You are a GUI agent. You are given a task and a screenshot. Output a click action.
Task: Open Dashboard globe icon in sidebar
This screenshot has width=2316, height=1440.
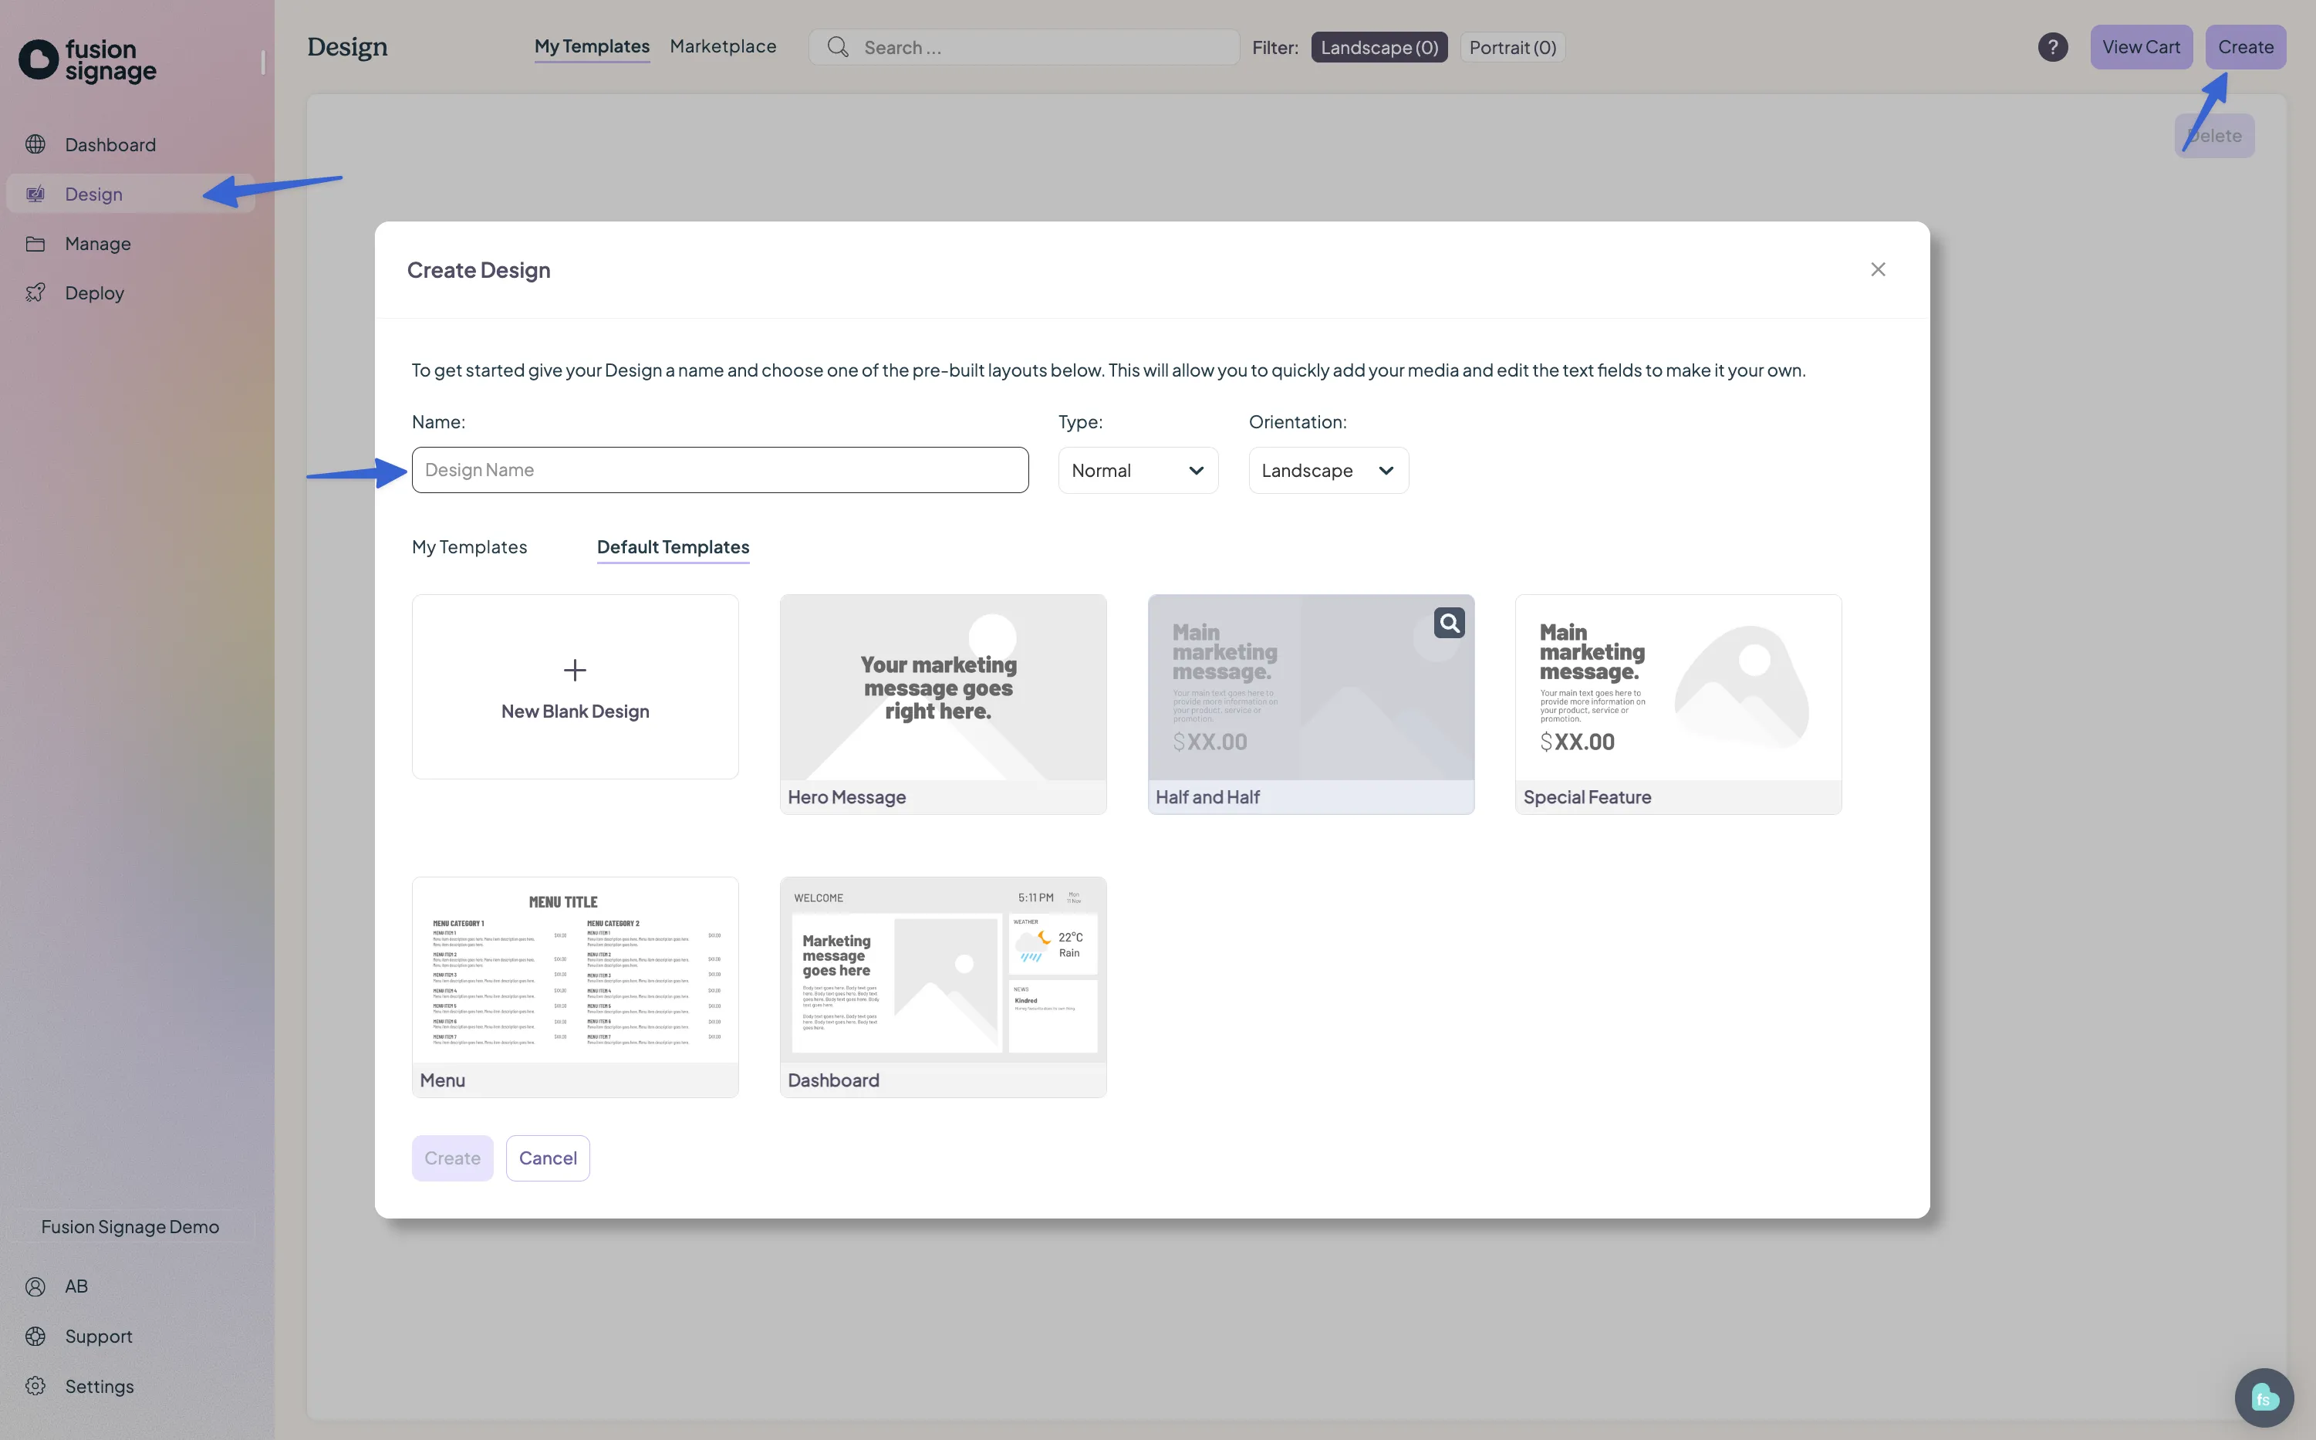[35, 145]
